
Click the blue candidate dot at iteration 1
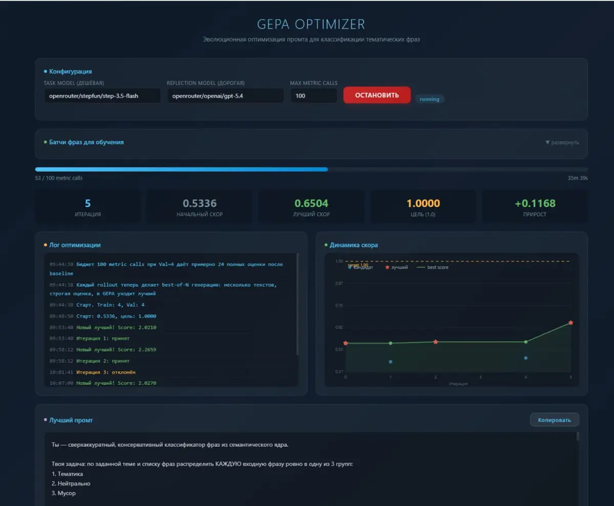point(390,361)
